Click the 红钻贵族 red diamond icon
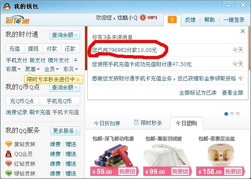251x179 pixels. tap(8, 163)
